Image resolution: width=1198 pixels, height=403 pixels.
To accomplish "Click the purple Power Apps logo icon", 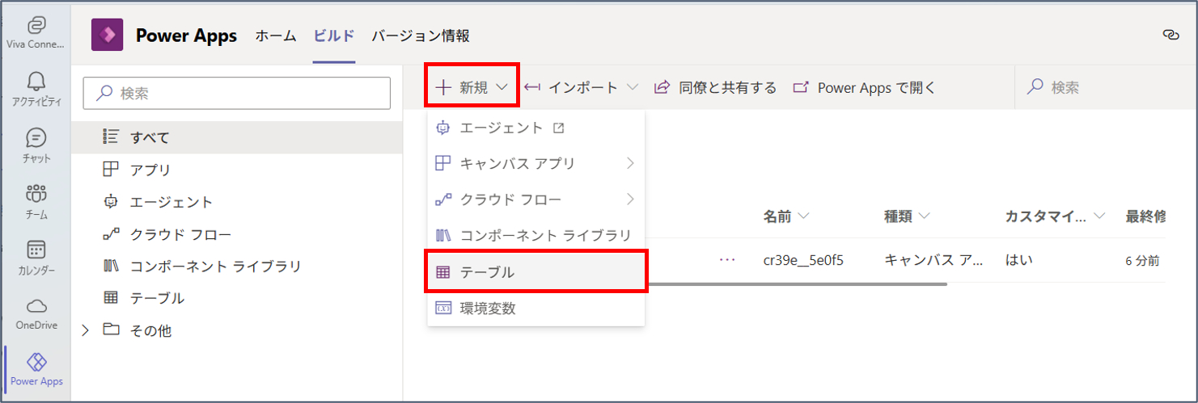I will tap(107, 36).
